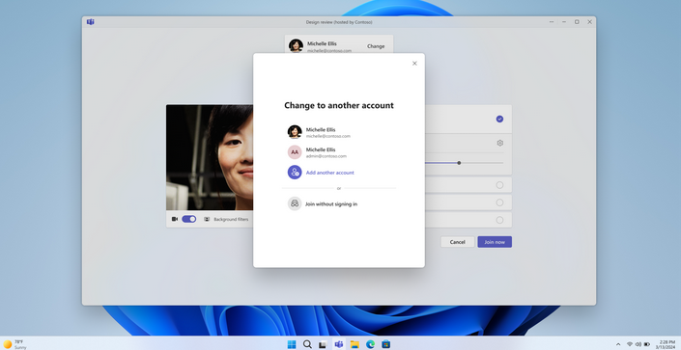Screen dimensions: 681x350
Task: Click the Cancel button
Action: click(x=457, y=242)
